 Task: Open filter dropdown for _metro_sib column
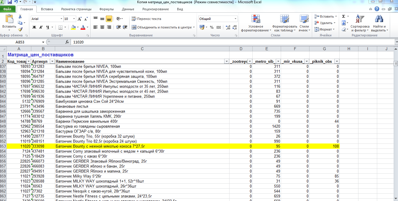[278, 61]
